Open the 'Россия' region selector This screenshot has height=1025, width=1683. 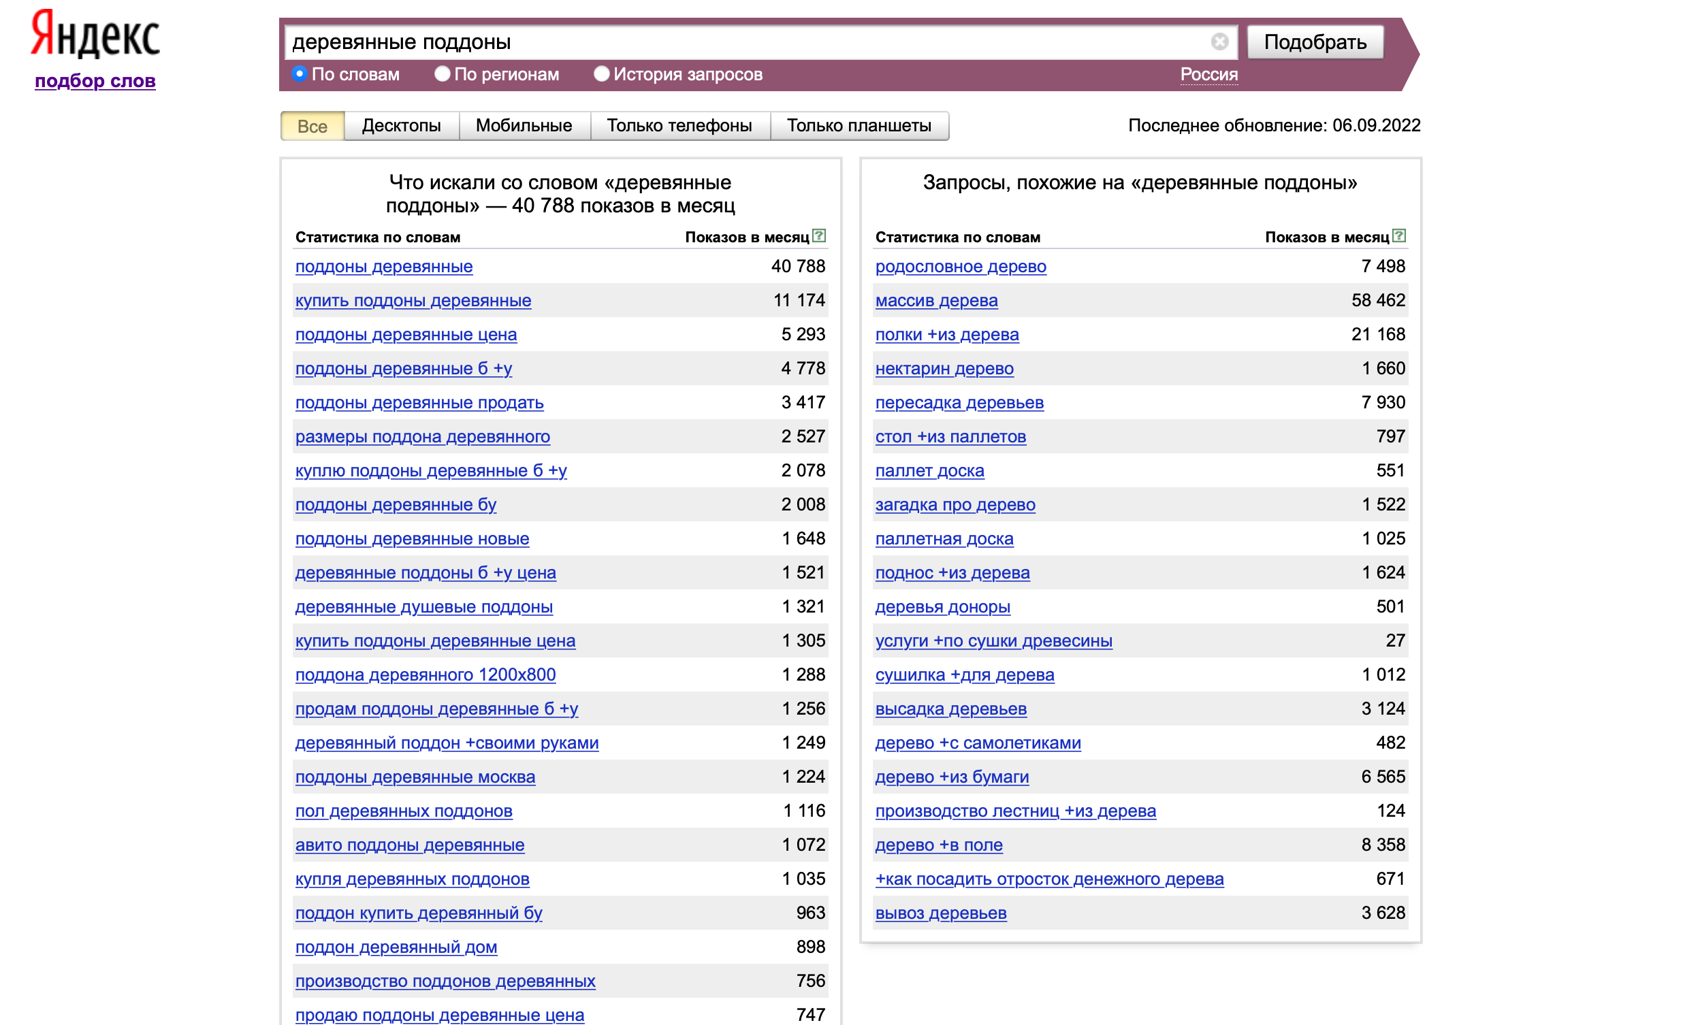1209,74
